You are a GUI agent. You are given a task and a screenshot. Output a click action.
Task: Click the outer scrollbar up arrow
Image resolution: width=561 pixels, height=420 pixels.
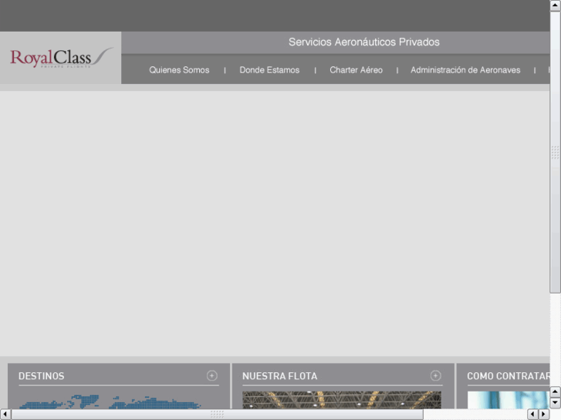[x=556, y=5]
